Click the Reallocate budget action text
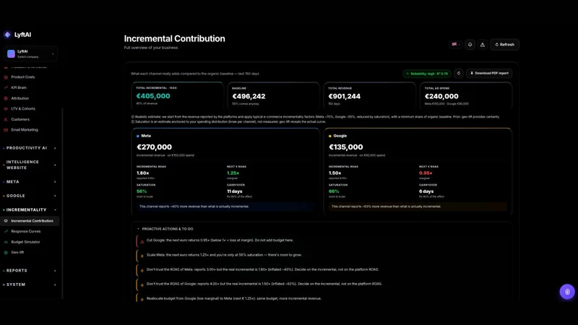This screenshot has width=578, height=325. 233,298
